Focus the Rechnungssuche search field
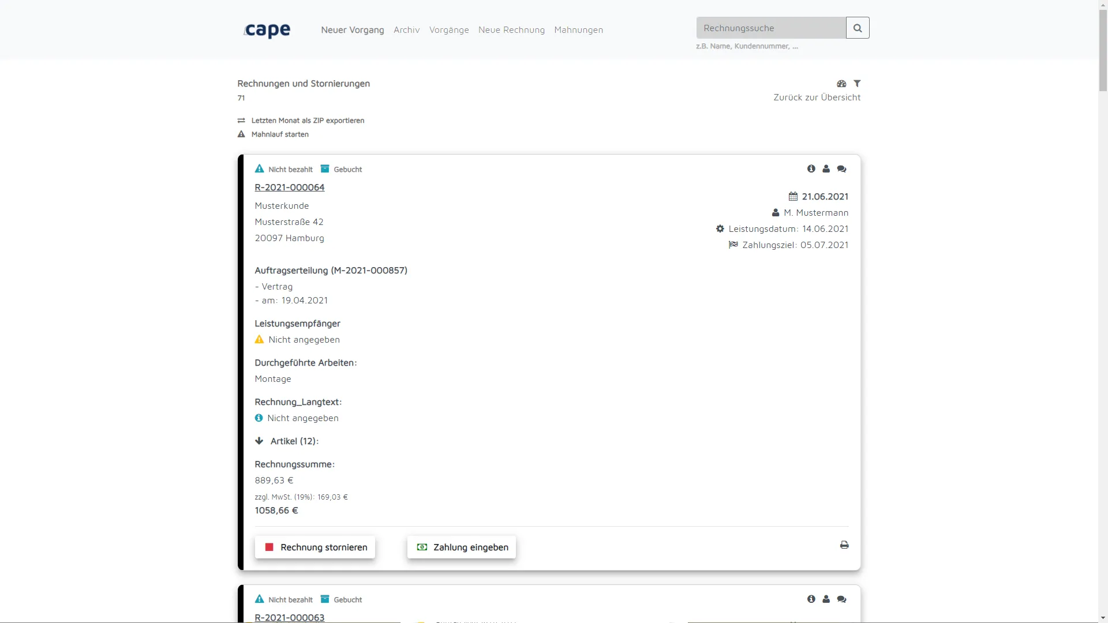The width and height of the screenshot is (1108, 623). [771, 28]
